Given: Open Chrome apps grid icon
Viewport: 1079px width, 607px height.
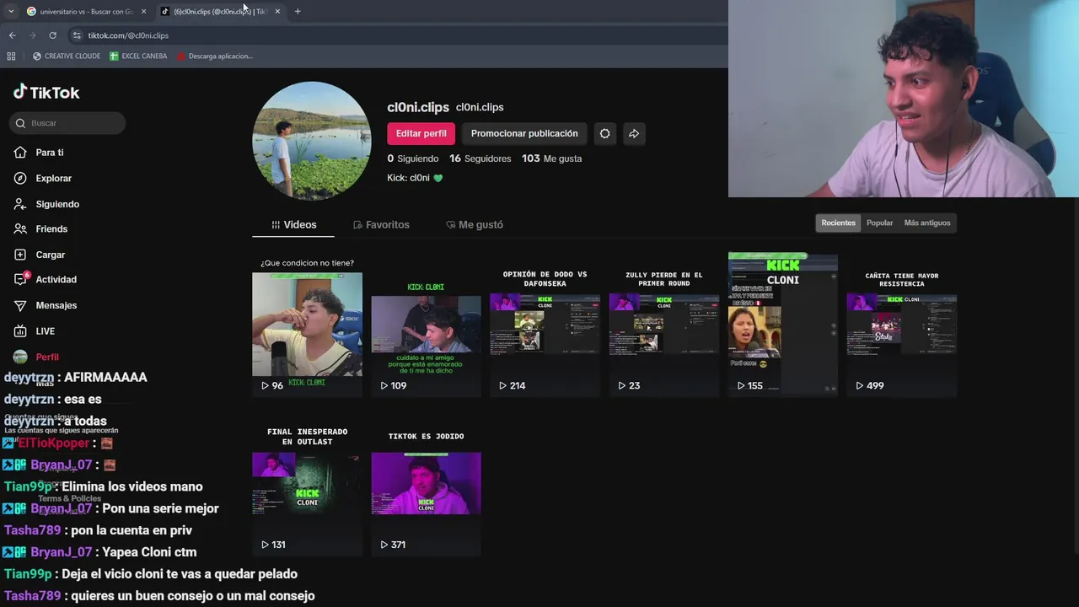Looking at the screenshot, I should click(x=11, y=56).
